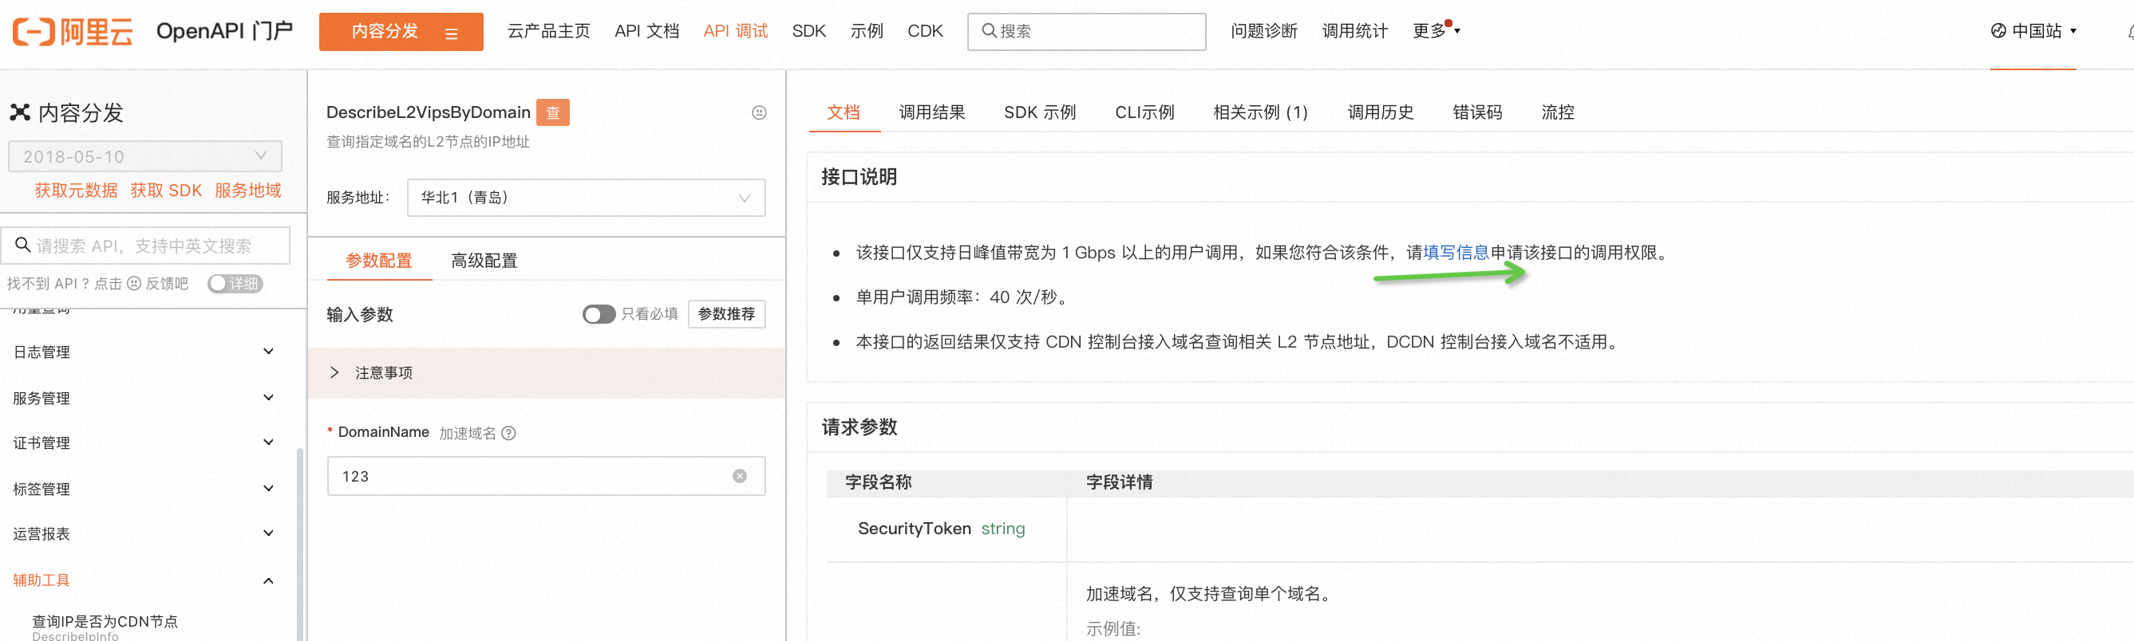Switch to CLI示例 tab
Screen dimensions: 2134x641
pyautogui.click(x=1144, y=112)
